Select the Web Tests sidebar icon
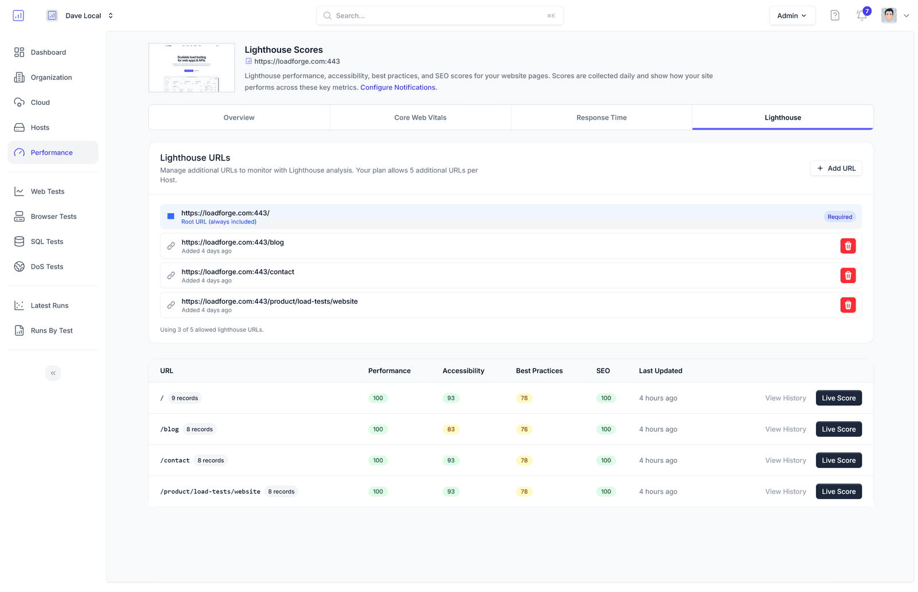 click(19, 191)
